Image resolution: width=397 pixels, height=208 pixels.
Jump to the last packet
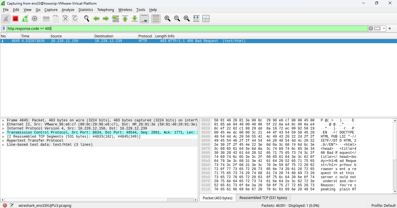pyautogui.click(x=135, y=19)
